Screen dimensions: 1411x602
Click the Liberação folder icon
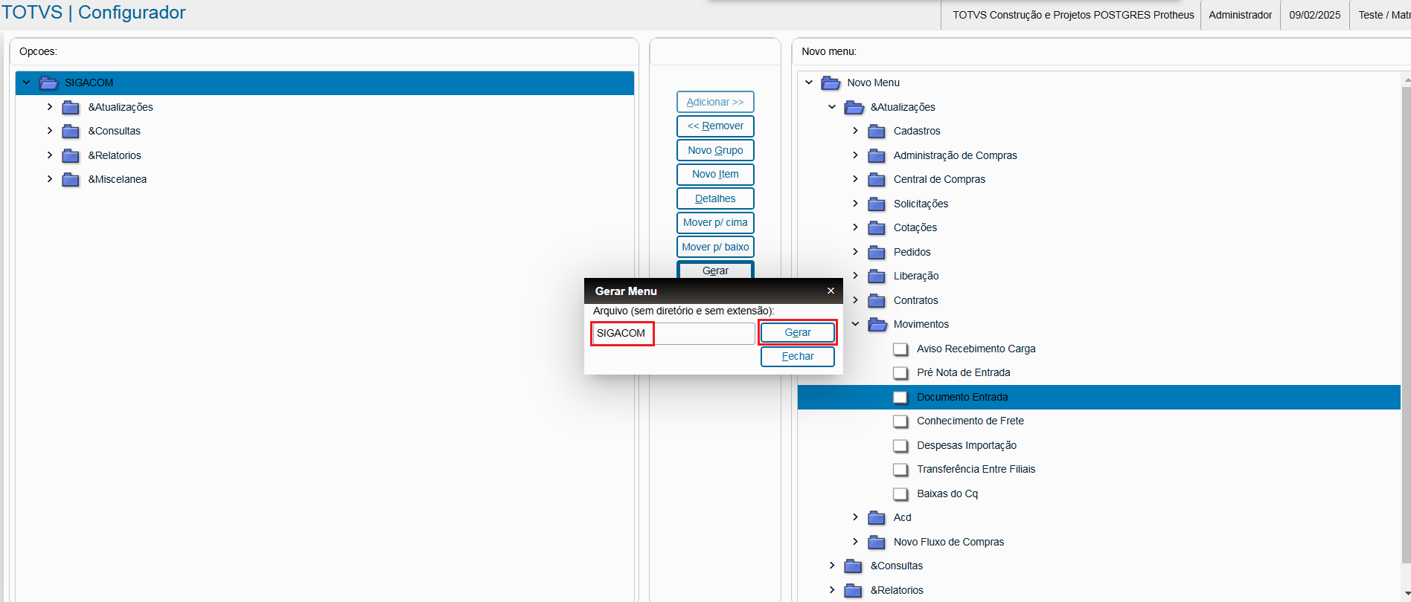point(877,276)
